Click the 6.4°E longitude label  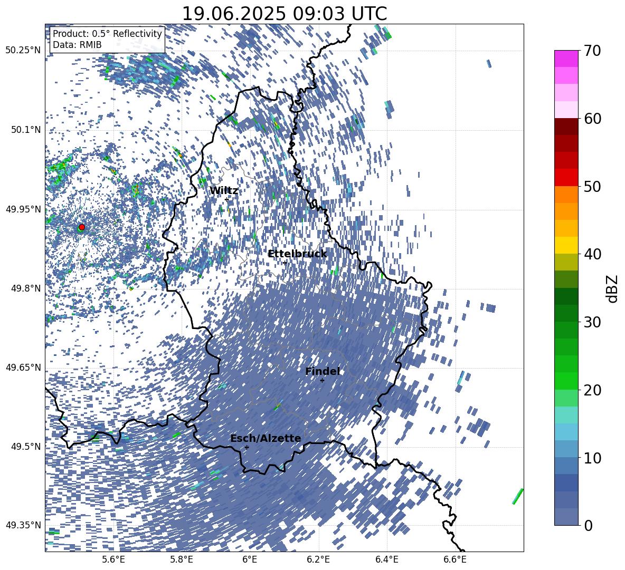pos(387,559)
